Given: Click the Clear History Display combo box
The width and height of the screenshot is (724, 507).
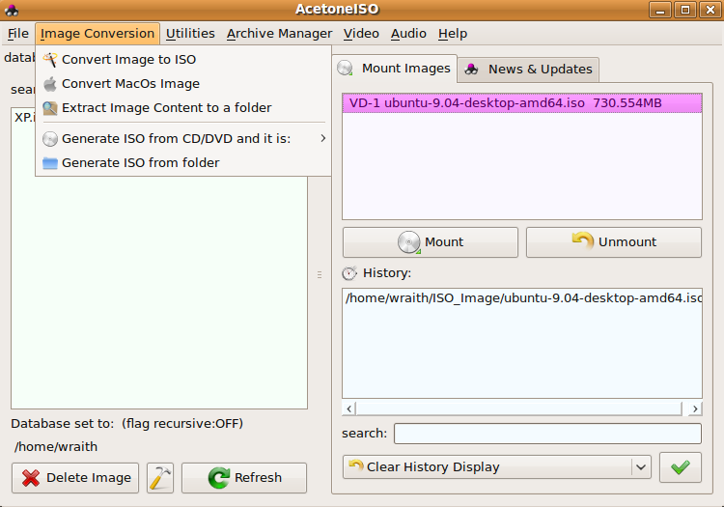Looking at the screenshot, I should (x=497, y=467).
